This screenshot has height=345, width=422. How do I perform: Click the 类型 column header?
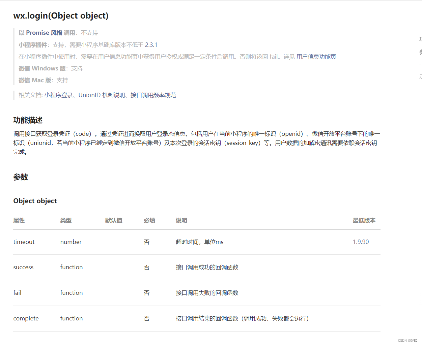coord(66,220)
